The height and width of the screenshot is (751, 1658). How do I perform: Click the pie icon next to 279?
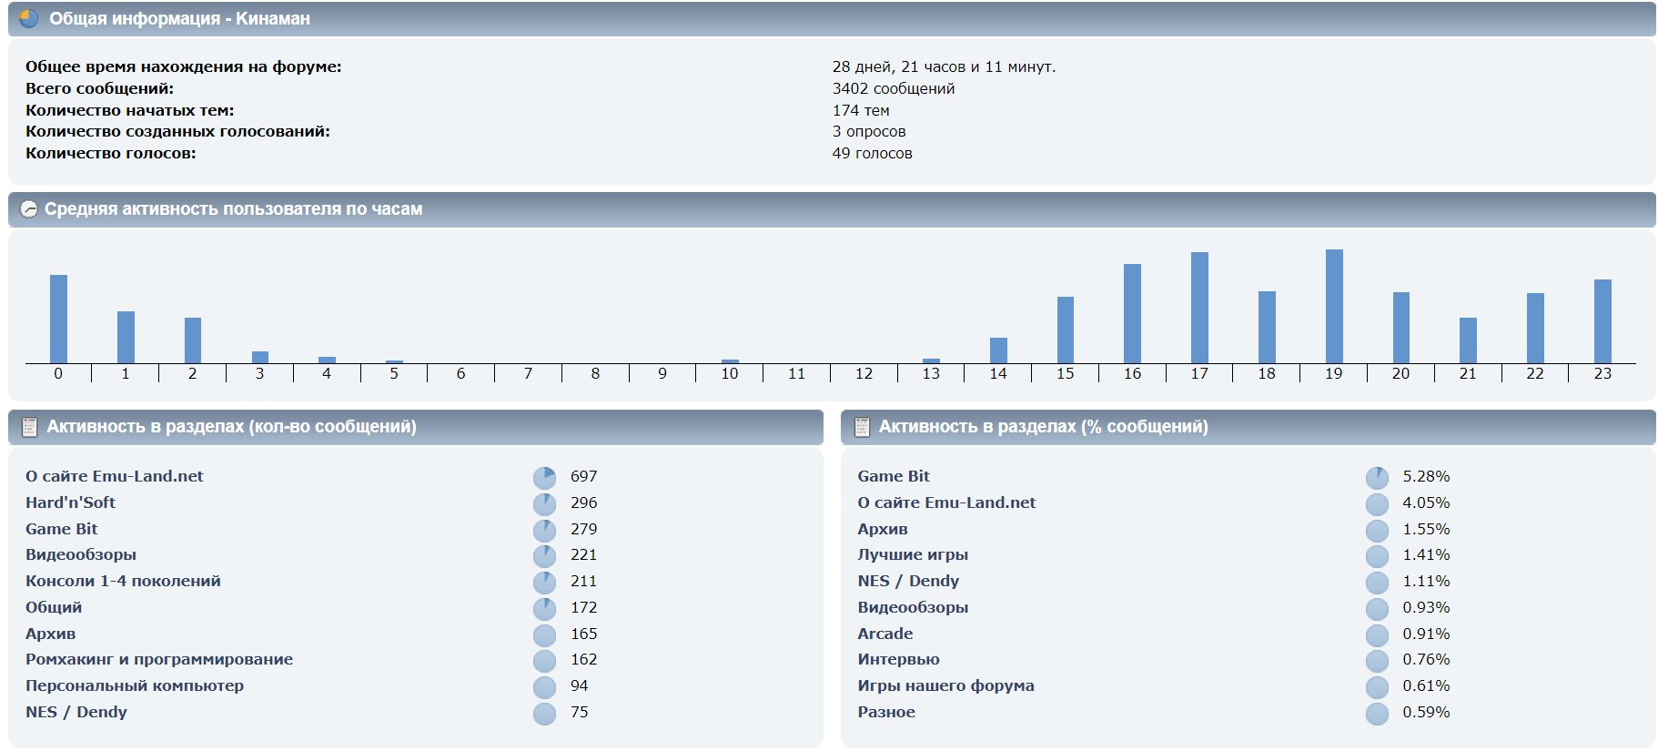(544, 531)
